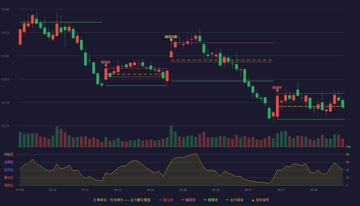Toggle the 强撑线 legend entry
Viewport: 360px width, 206px height.
(x=211, y=200)
